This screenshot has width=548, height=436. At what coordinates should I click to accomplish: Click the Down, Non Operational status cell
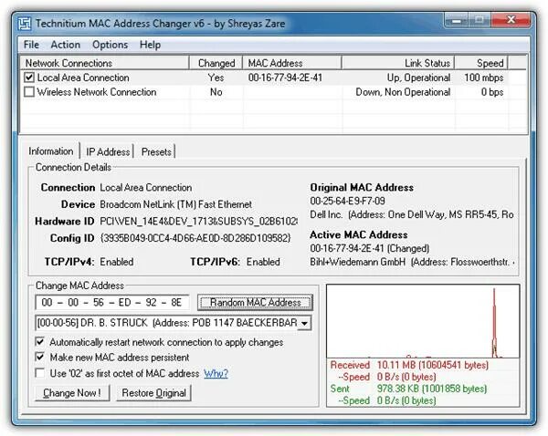[x=403, y=92]
